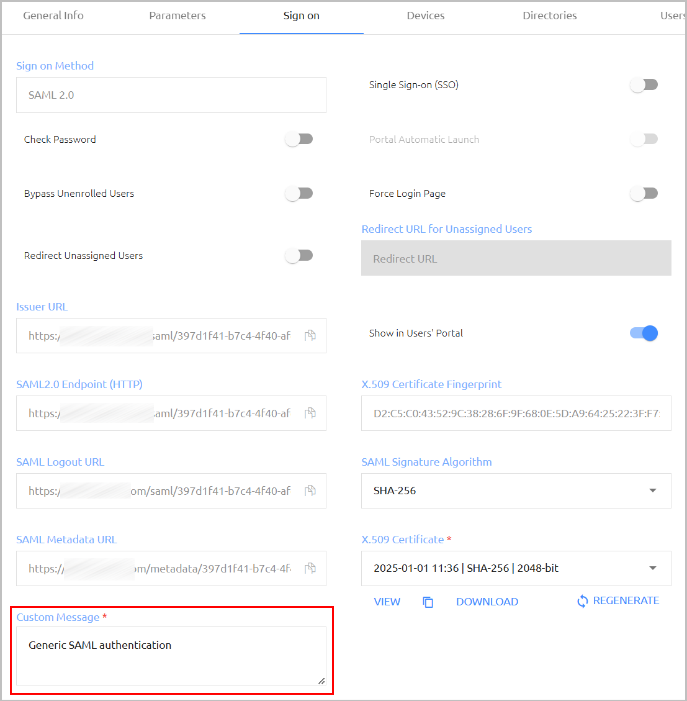Copy the Issuer URL to clipboard
The width and height of the screenshot is (687, 701).
click(x=310, y=335)
